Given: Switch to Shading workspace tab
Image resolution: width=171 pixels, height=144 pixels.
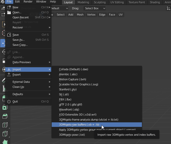Looking at the screenshot, I should tap(155, 2).
